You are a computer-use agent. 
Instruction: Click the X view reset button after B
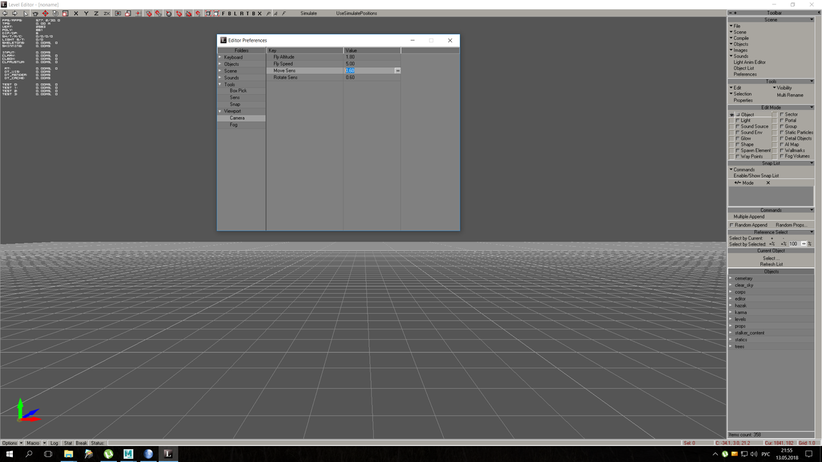pos(259,13)
